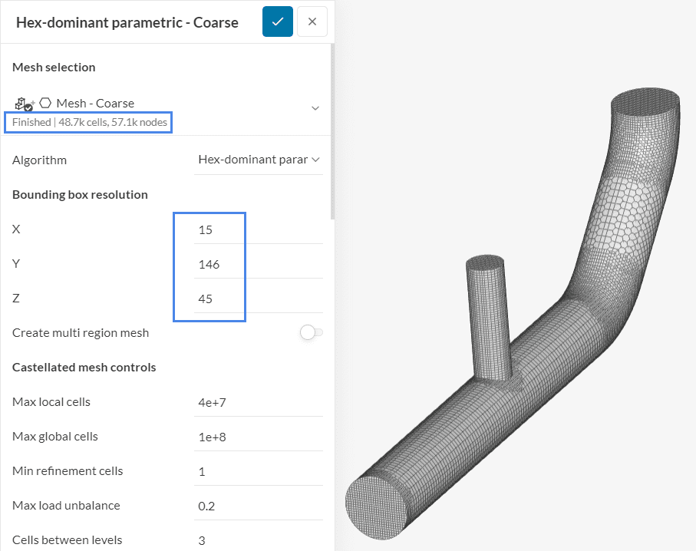Viewport: 696px width, 551px height.
Task: Open the Algorithm dropdown
Action: pos(252,160)
